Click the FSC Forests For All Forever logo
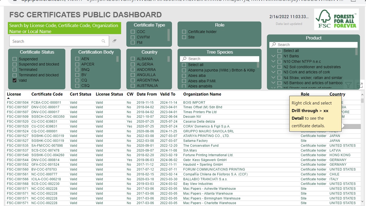The height and width of the screenshot is (206, 366). [336, 19]
